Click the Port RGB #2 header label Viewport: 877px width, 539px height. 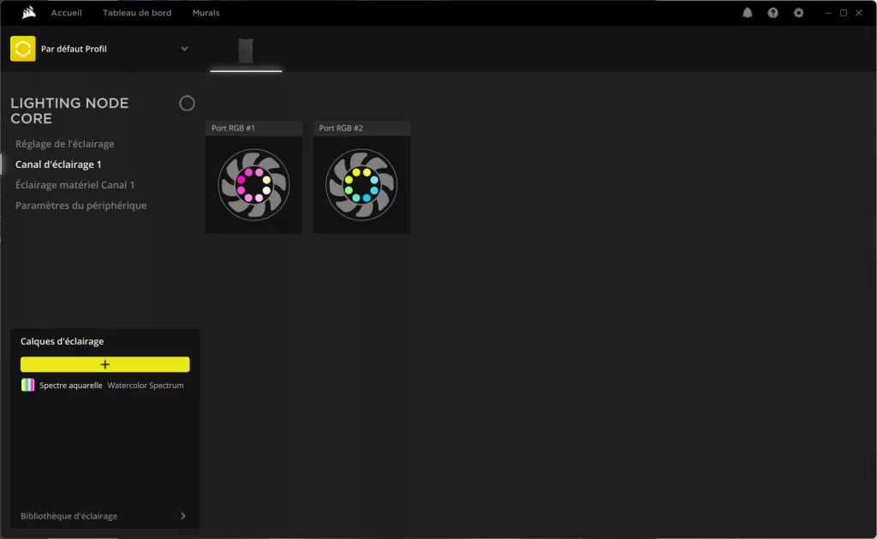tap(341, 129)
